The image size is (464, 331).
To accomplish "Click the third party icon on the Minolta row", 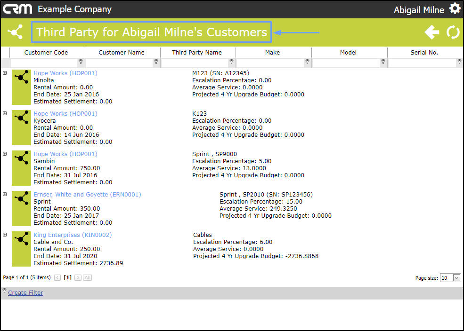I will tap(21, 87).
